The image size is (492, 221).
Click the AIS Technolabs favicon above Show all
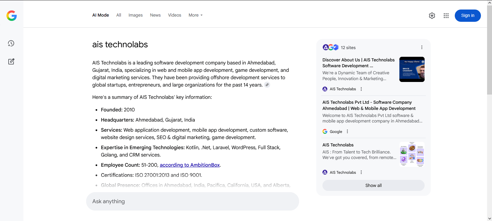(x=325, y=172)
